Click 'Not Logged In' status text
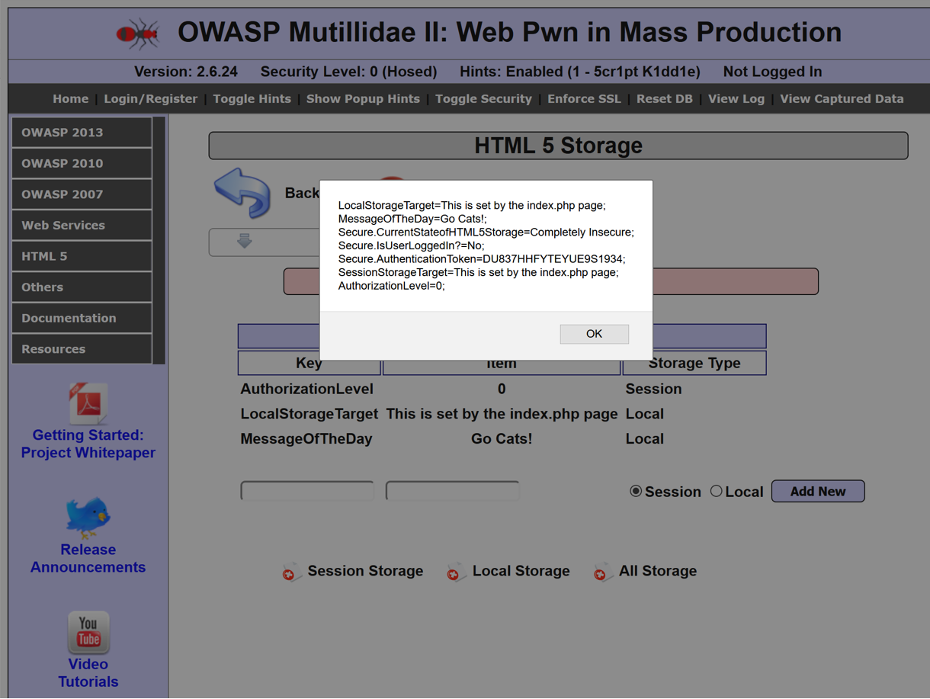Image resolution: width=930 pixels, height=699 pixels. click(x=772, y=72)
